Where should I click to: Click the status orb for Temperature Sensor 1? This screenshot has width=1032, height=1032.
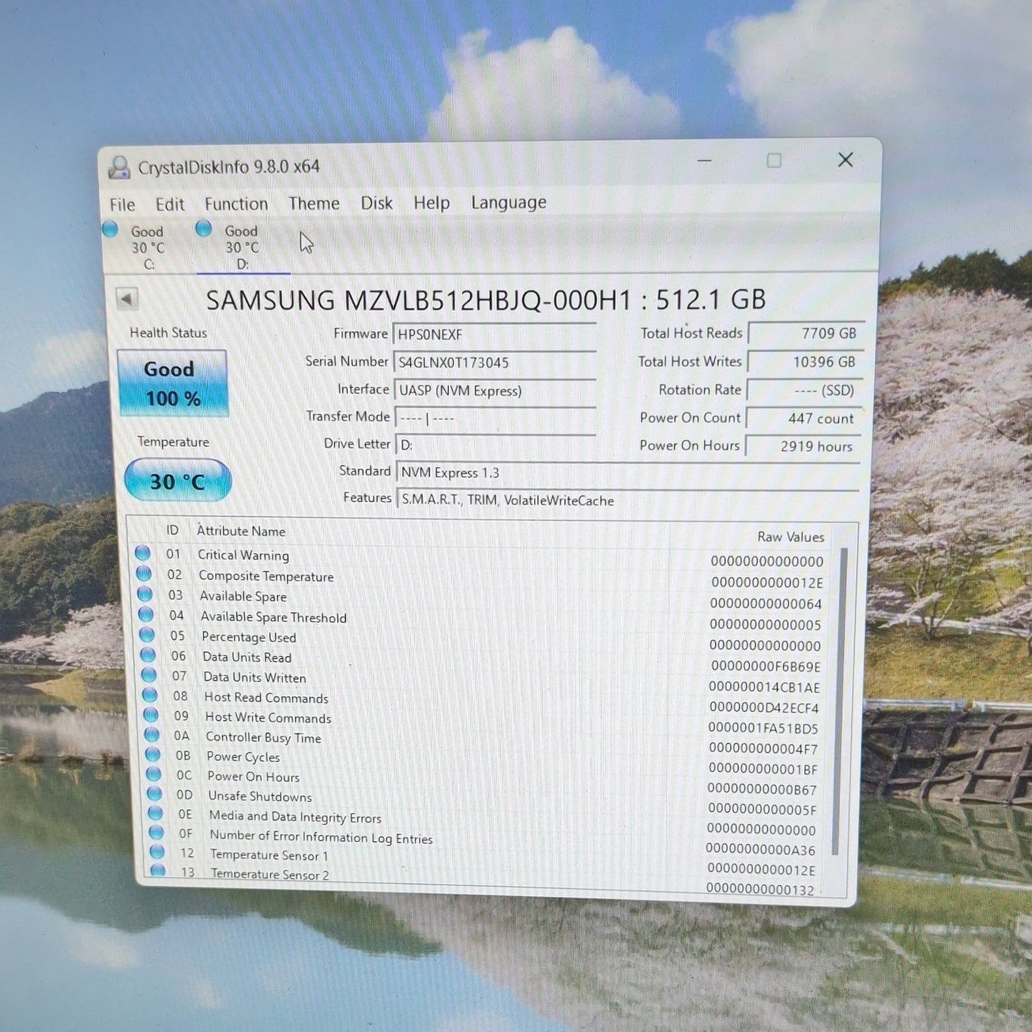[157, 852]
